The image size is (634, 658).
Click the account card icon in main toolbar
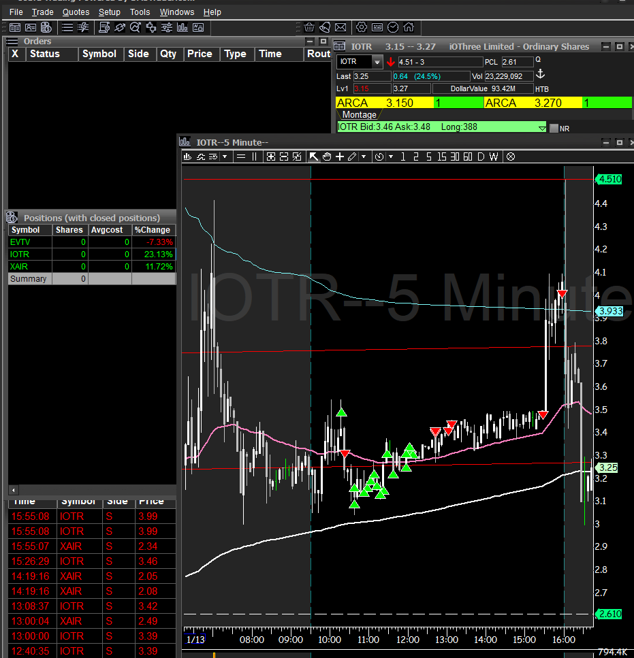tap(31, 28)
